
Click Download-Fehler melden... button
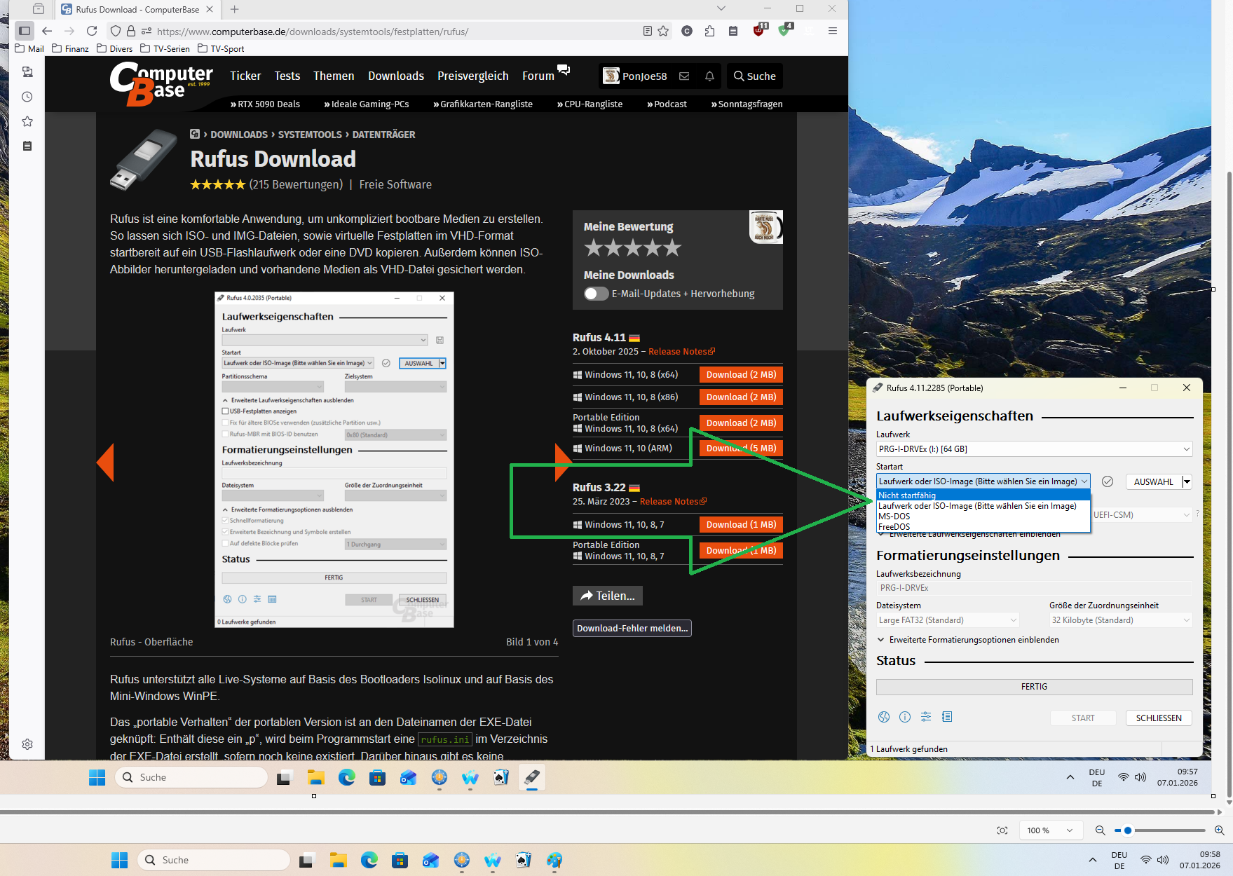(632, 629)
